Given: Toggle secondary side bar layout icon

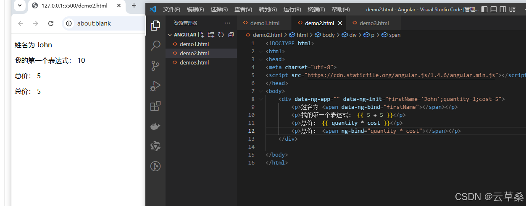Looking at the screenshot, I should coord(503,9).
